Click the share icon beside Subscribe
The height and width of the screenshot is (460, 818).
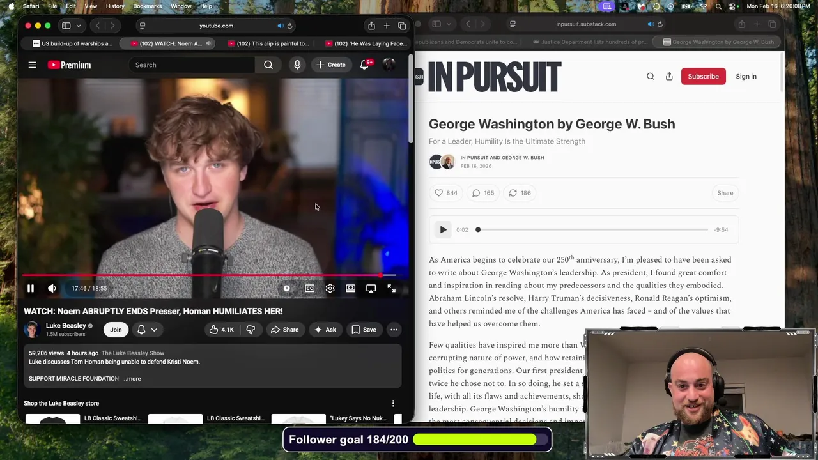[669, 76]
